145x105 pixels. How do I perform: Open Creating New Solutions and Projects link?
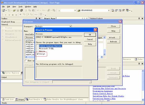[109, 89]
